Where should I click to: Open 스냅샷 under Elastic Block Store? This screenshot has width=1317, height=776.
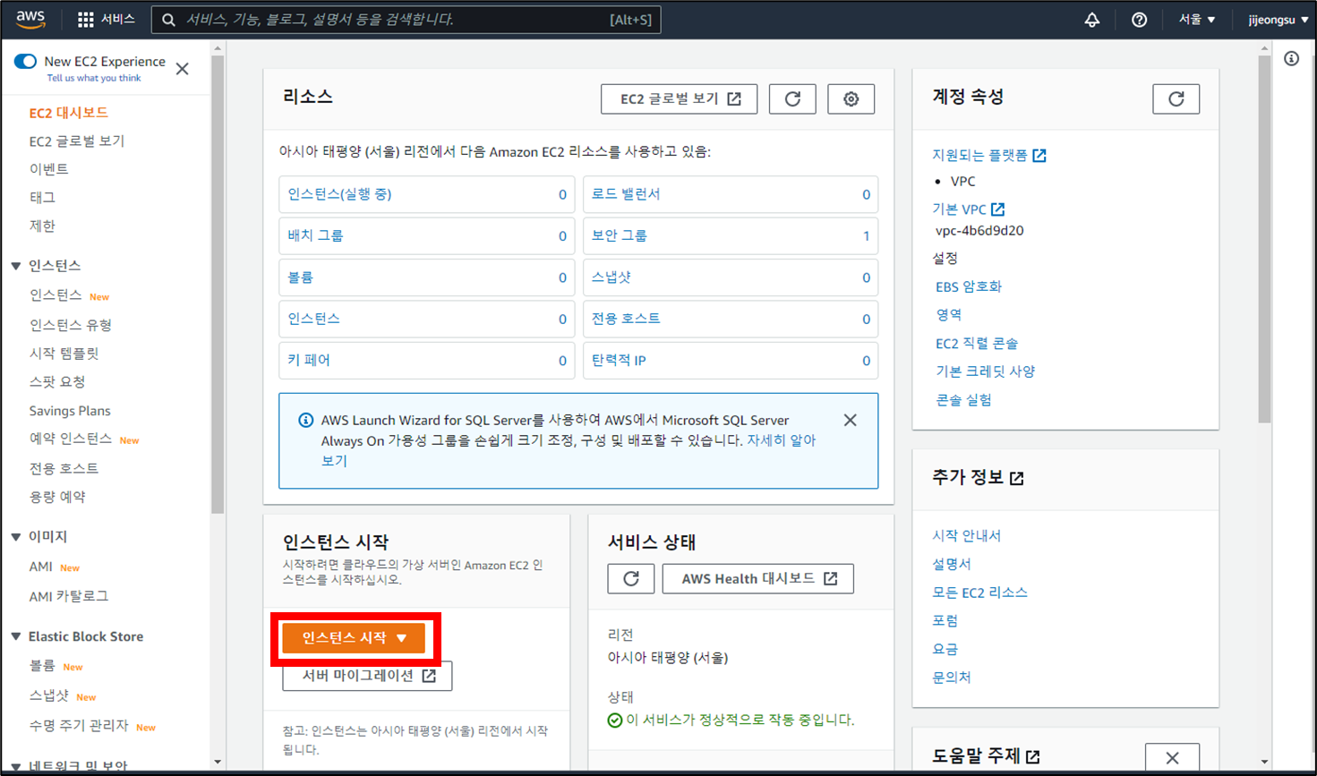point(49,695)
